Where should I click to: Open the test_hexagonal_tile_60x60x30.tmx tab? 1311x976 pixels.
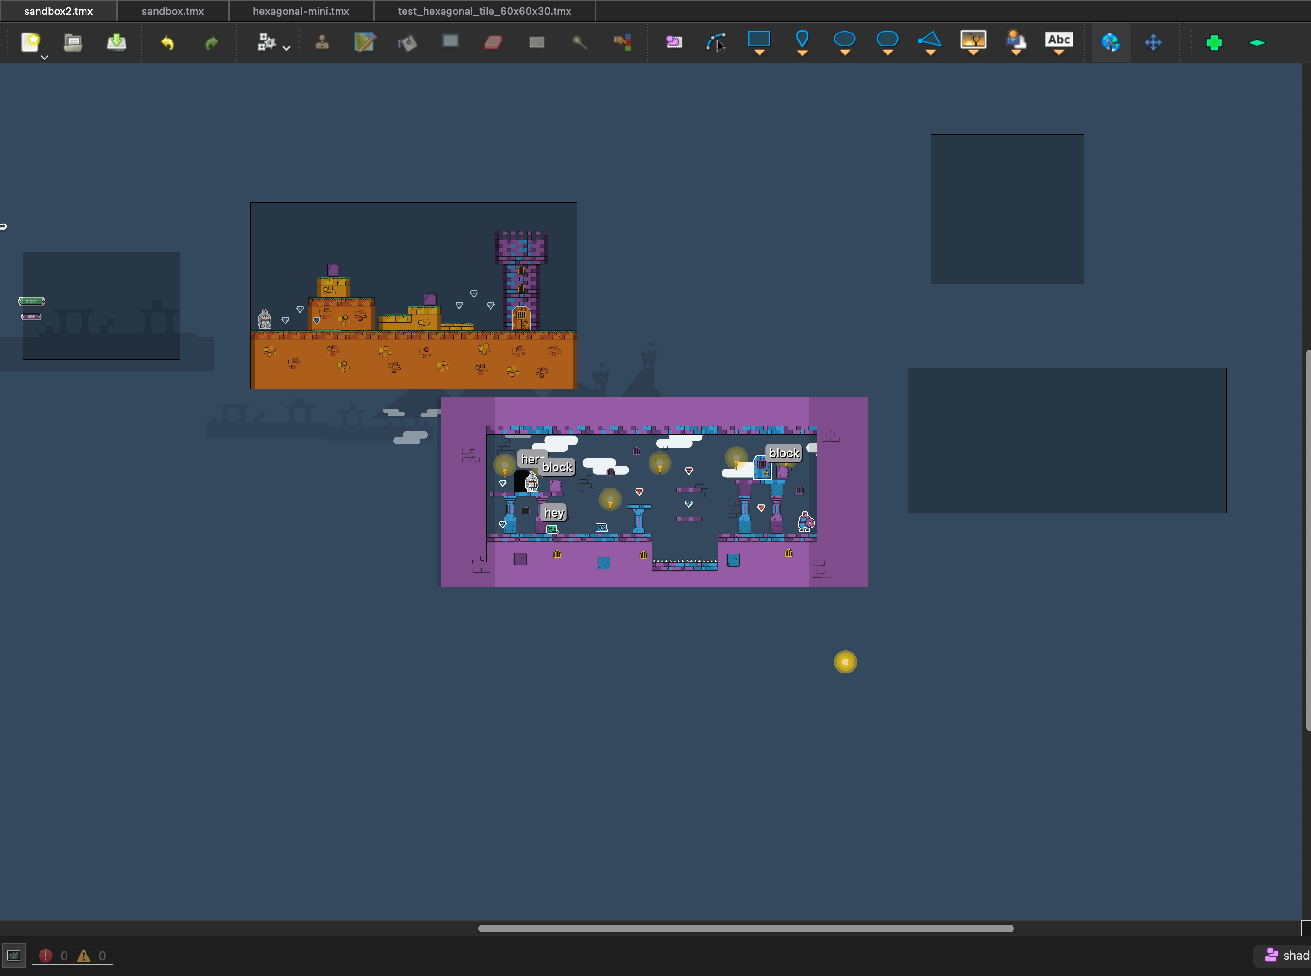click(484, 11)
